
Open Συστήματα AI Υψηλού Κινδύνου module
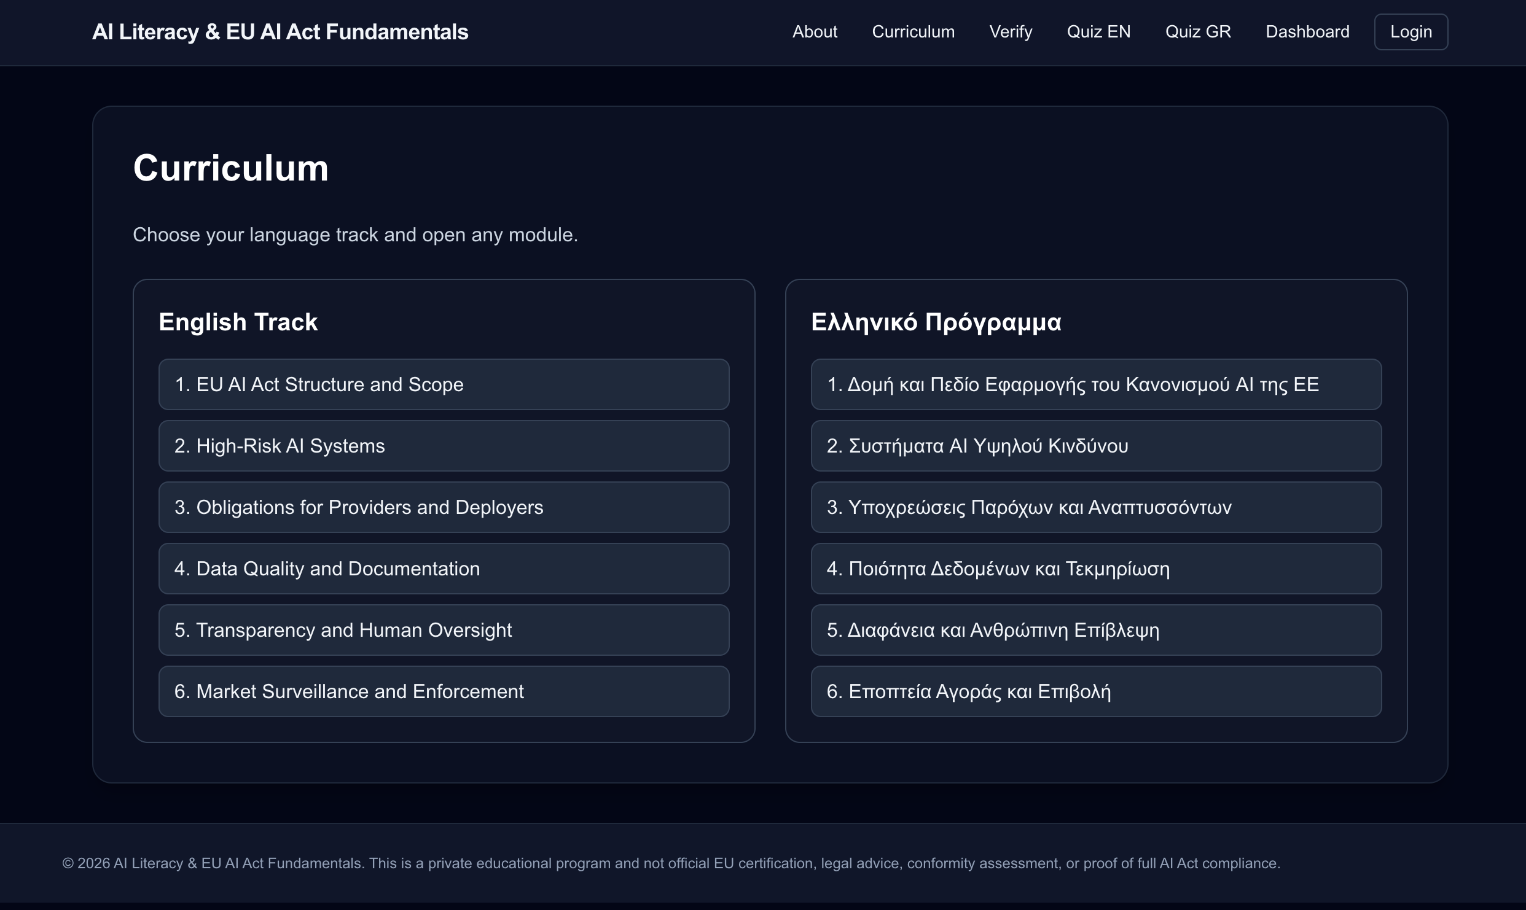click(x=1097, y=446)
